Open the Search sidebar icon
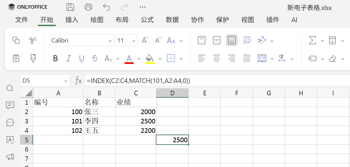Screen dimensions: 350x167 pos(10,88)
